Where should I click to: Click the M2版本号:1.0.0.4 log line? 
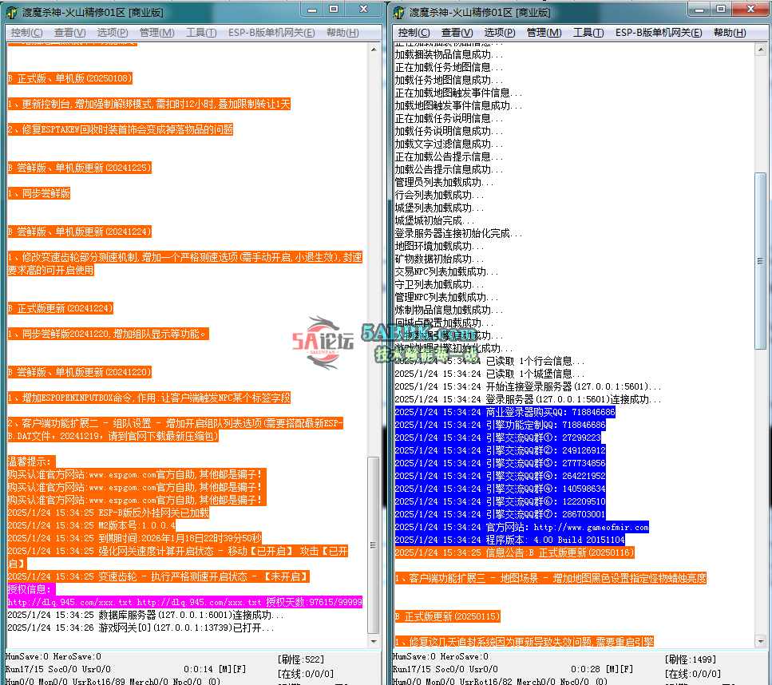pos(91,525)
